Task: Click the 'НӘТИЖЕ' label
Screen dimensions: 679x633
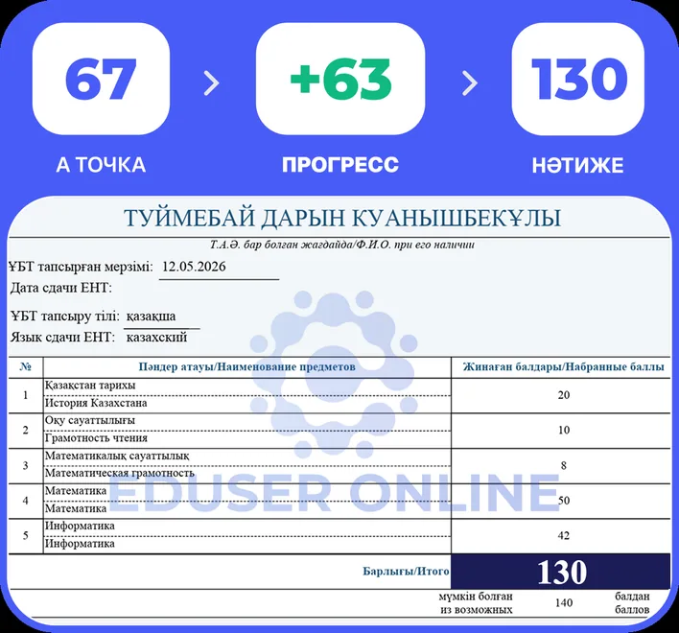Action: (578, 165)
